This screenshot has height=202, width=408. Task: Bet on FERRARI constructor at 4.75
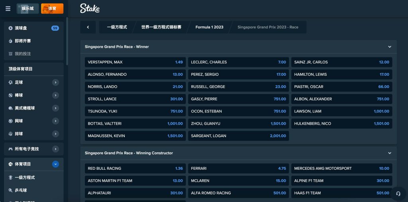coord(238,169)
